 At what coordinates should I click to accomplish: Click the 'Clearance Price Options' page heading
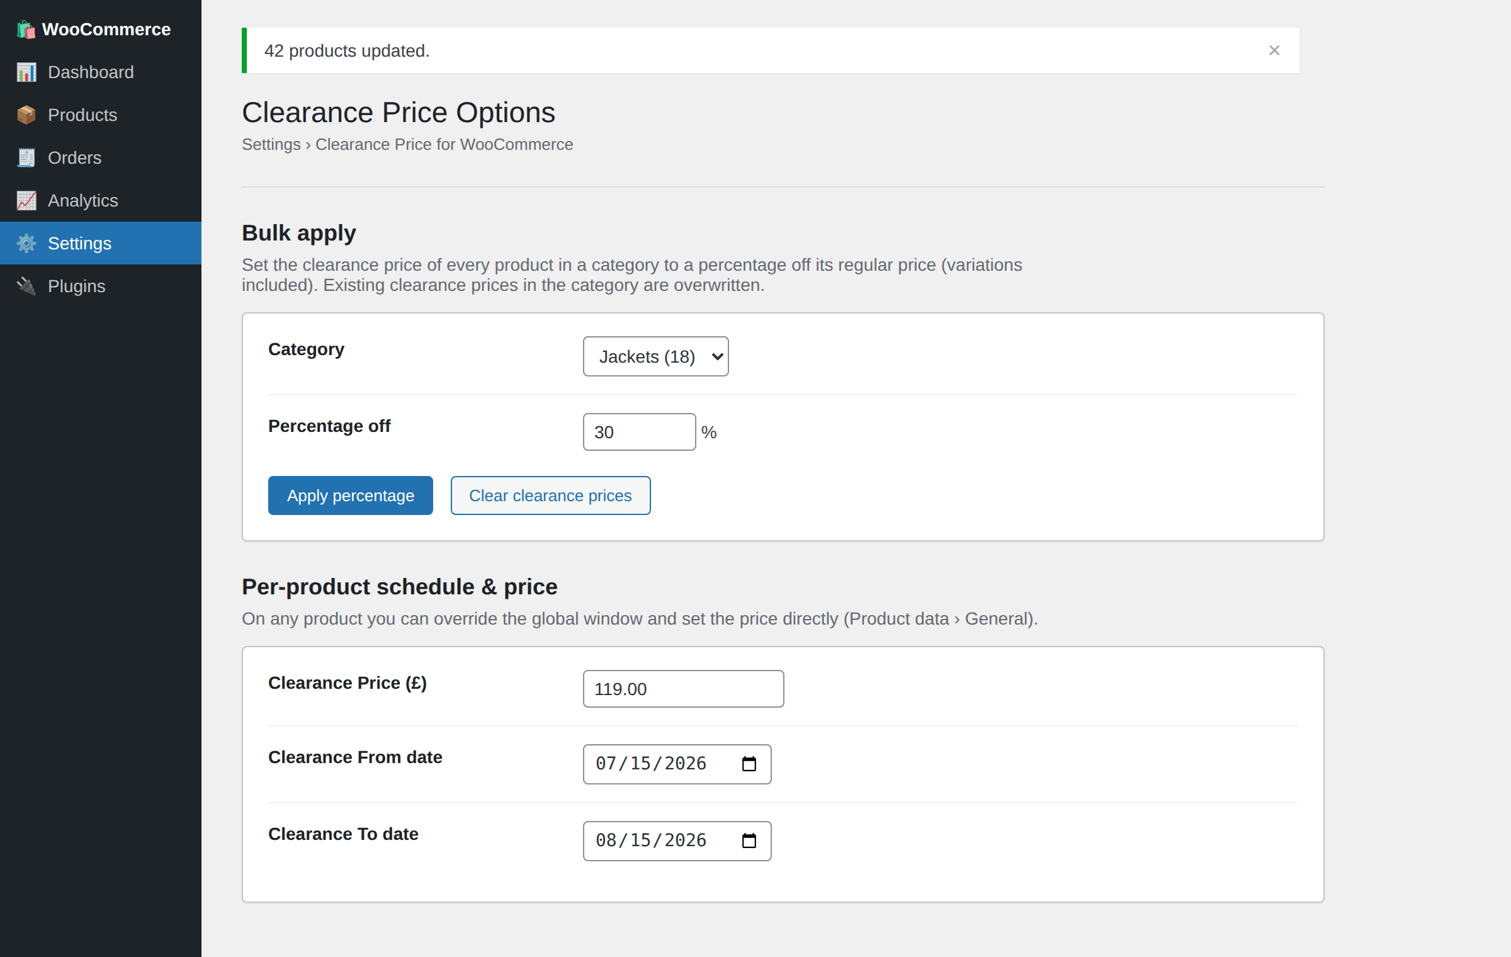tap(399, 113)
